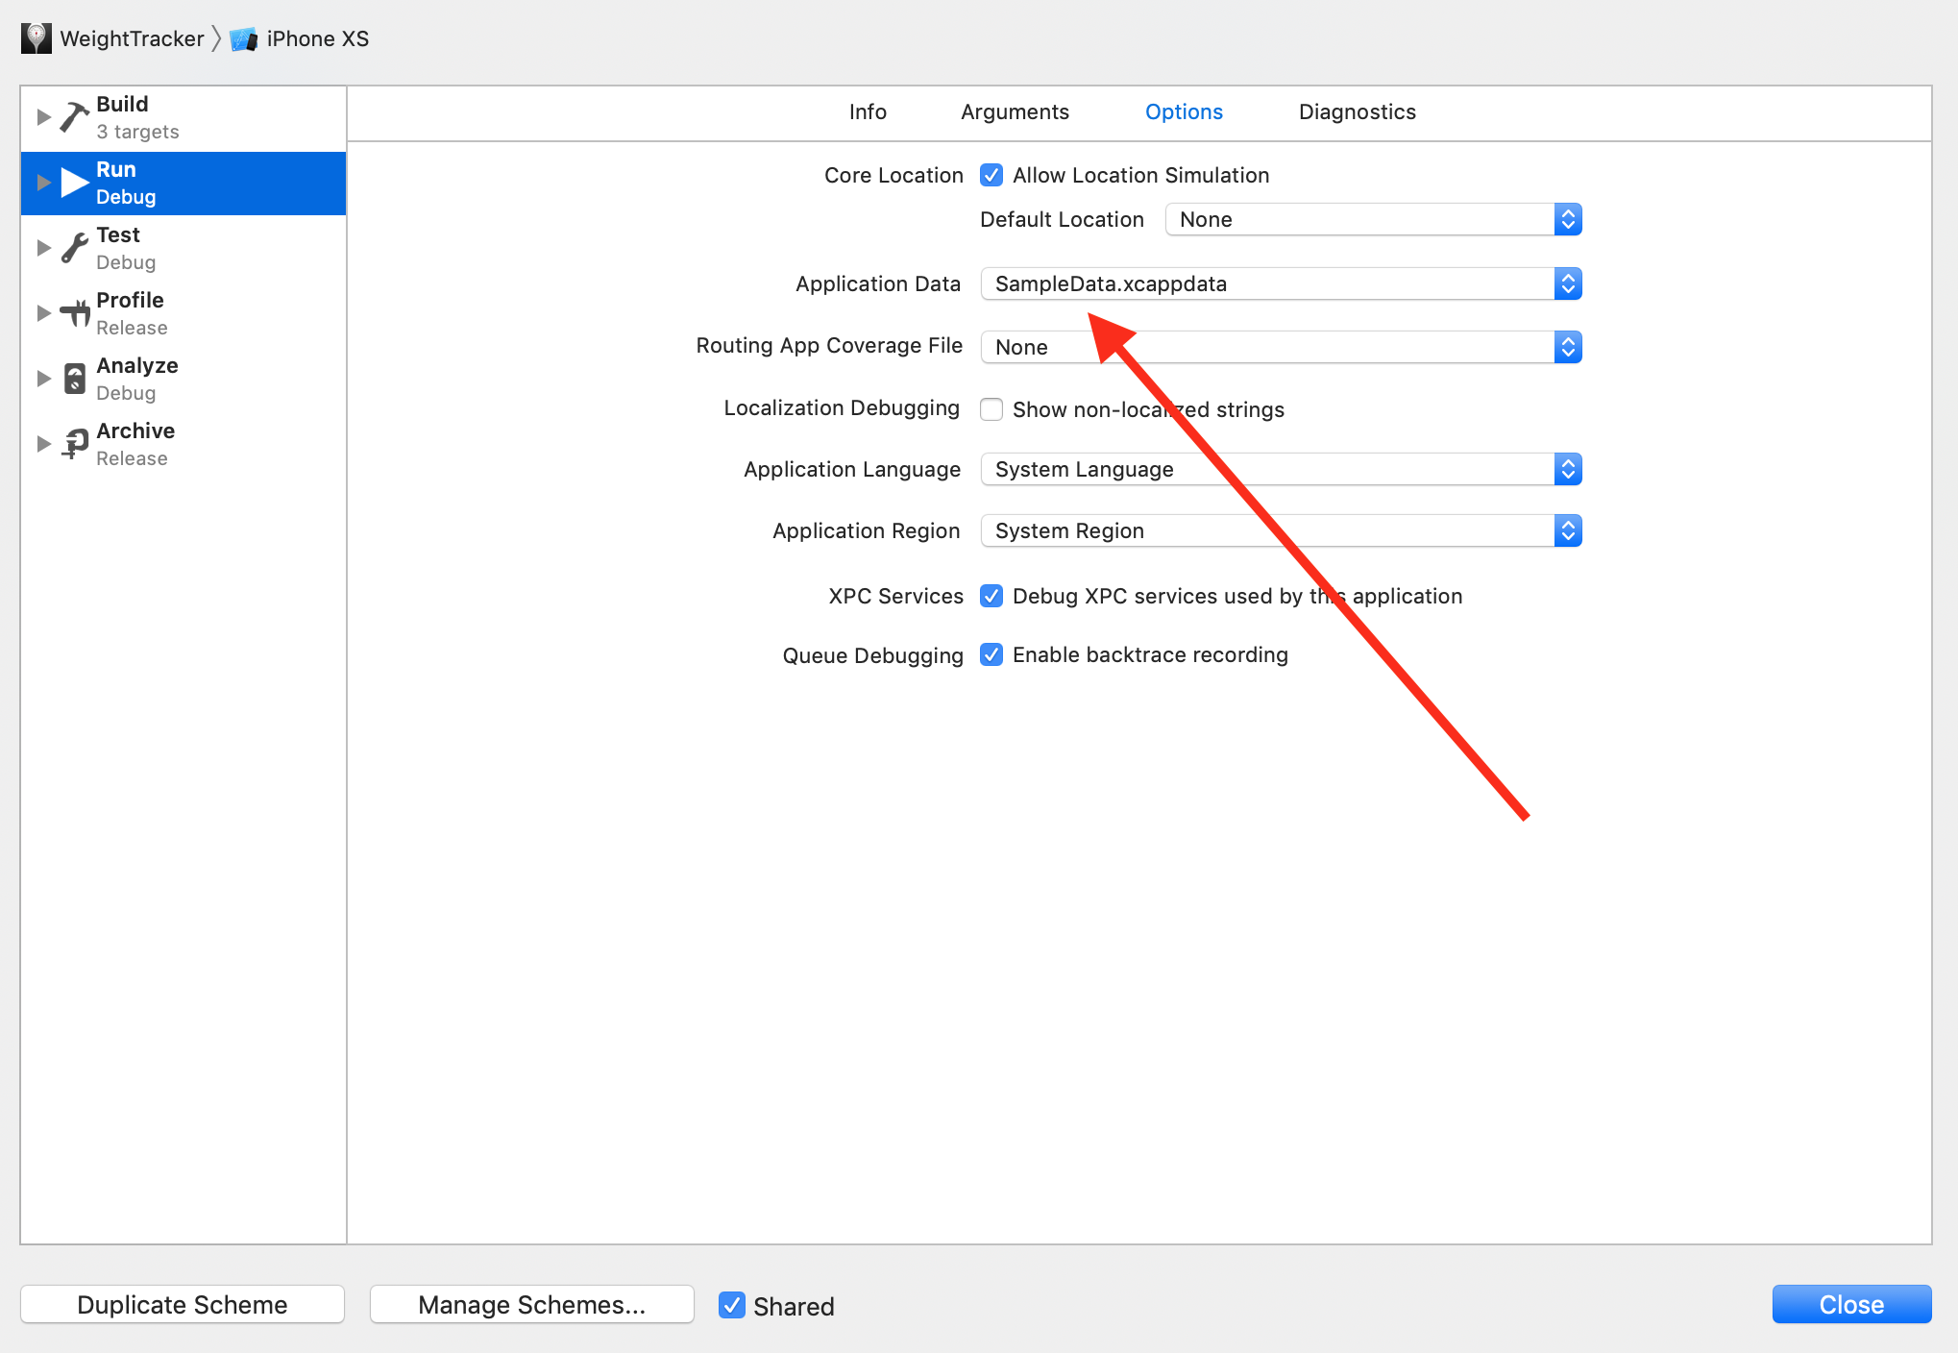Click the Manage Schemes... button
Viewport: 1958px width, 1353px height.
[x=532, y=1304]
